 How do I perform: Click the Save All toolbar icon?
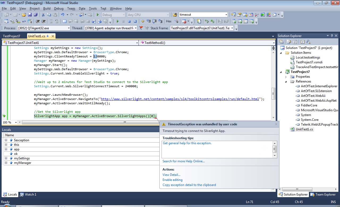35,15
